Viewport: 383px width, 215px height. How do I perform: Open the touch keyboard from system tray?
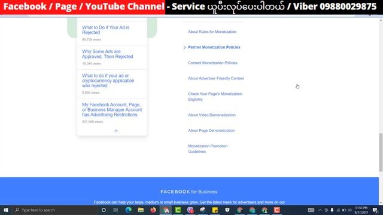click(311, 210)
